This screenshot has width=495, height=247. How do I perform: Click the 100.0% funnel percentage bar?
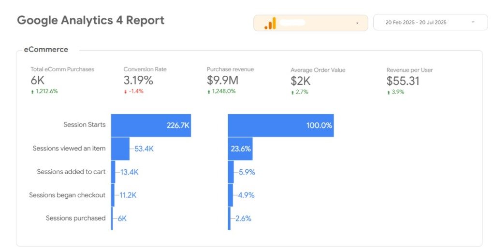point(281,125)
